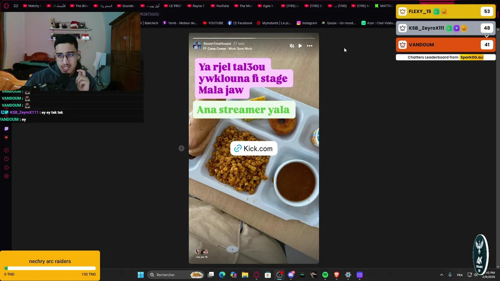The height and width of the screenshot is (281, 500).
Task: Open the Quizei bookmark
Action: tap(338, 23)
